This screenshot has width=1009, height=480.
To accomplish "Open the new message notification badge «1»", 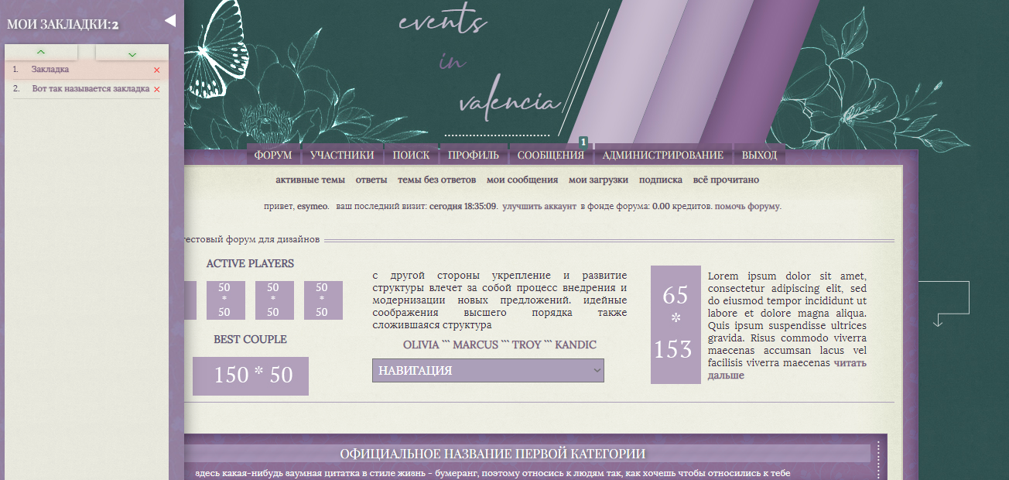I will (583, 142).
